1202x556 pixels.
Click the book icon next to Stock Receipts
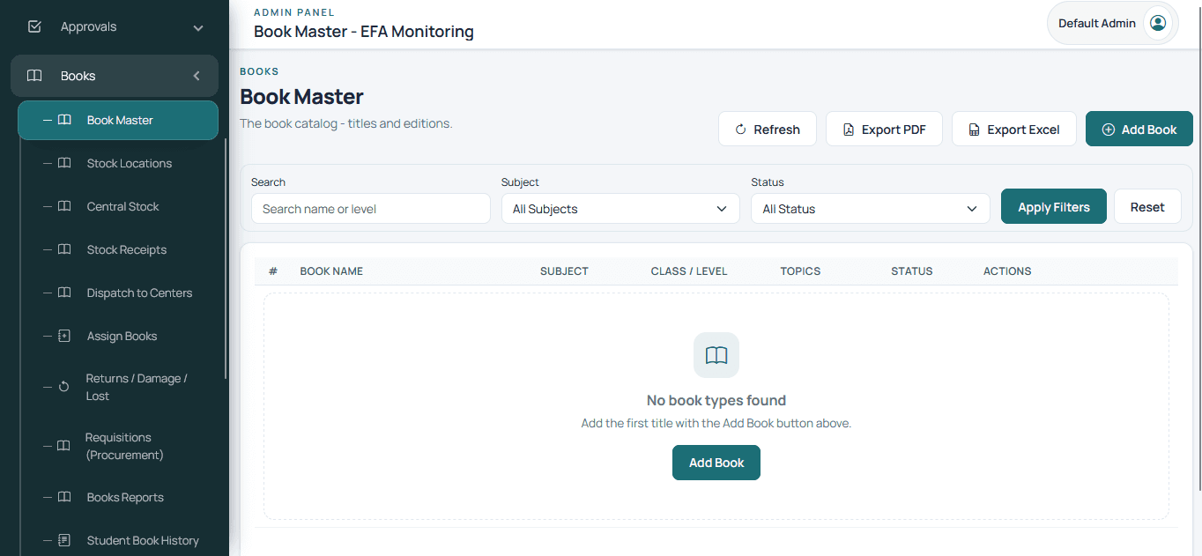point(64,249)
